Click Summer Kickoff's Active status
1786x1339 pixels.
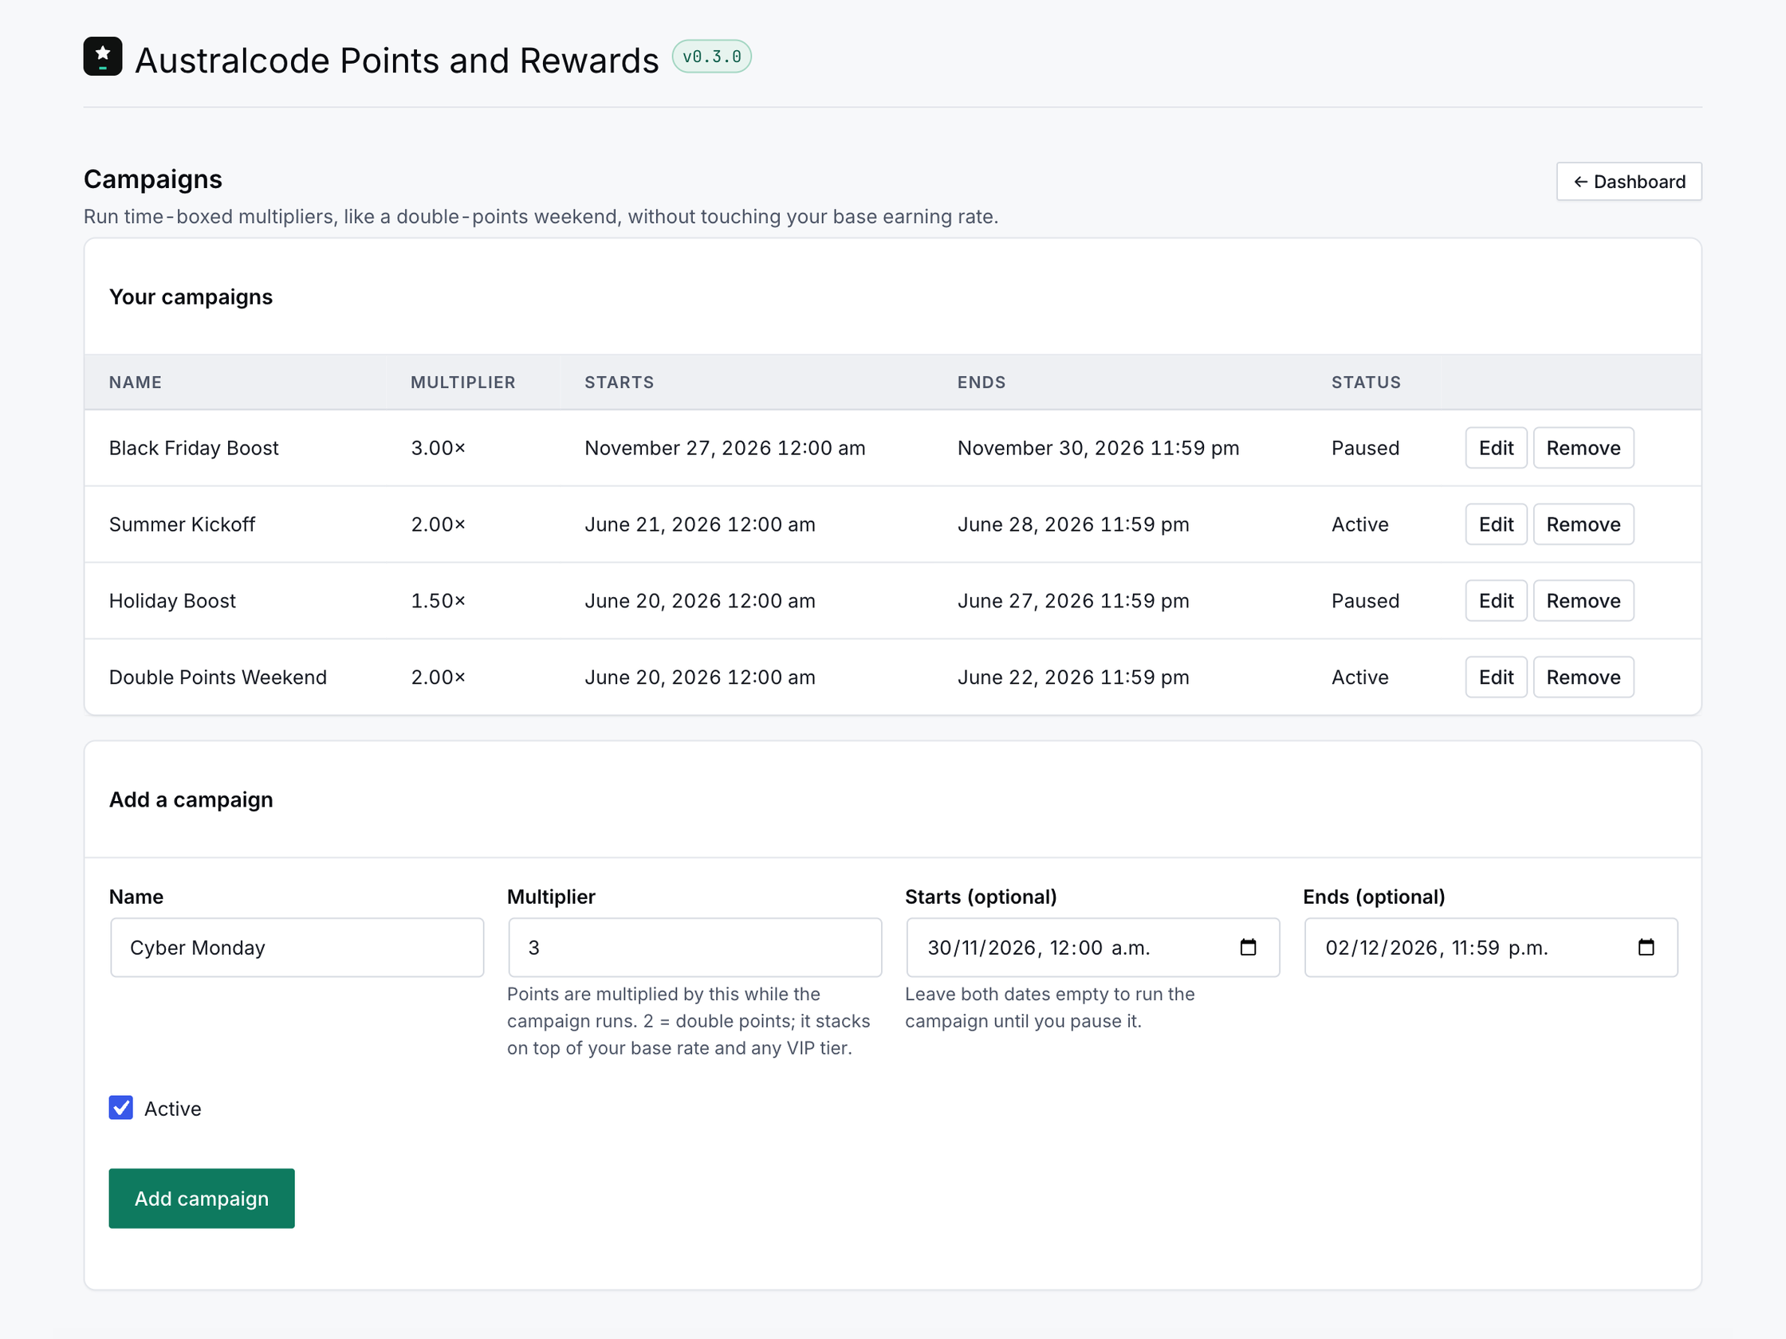point(1359,524)
